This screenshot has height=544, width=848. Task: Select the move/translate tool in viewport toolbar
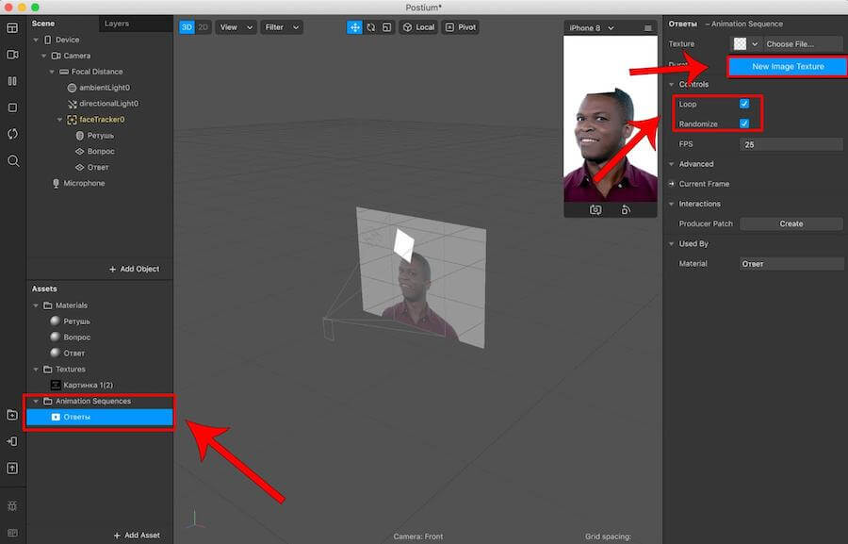(x=355, y=27)
